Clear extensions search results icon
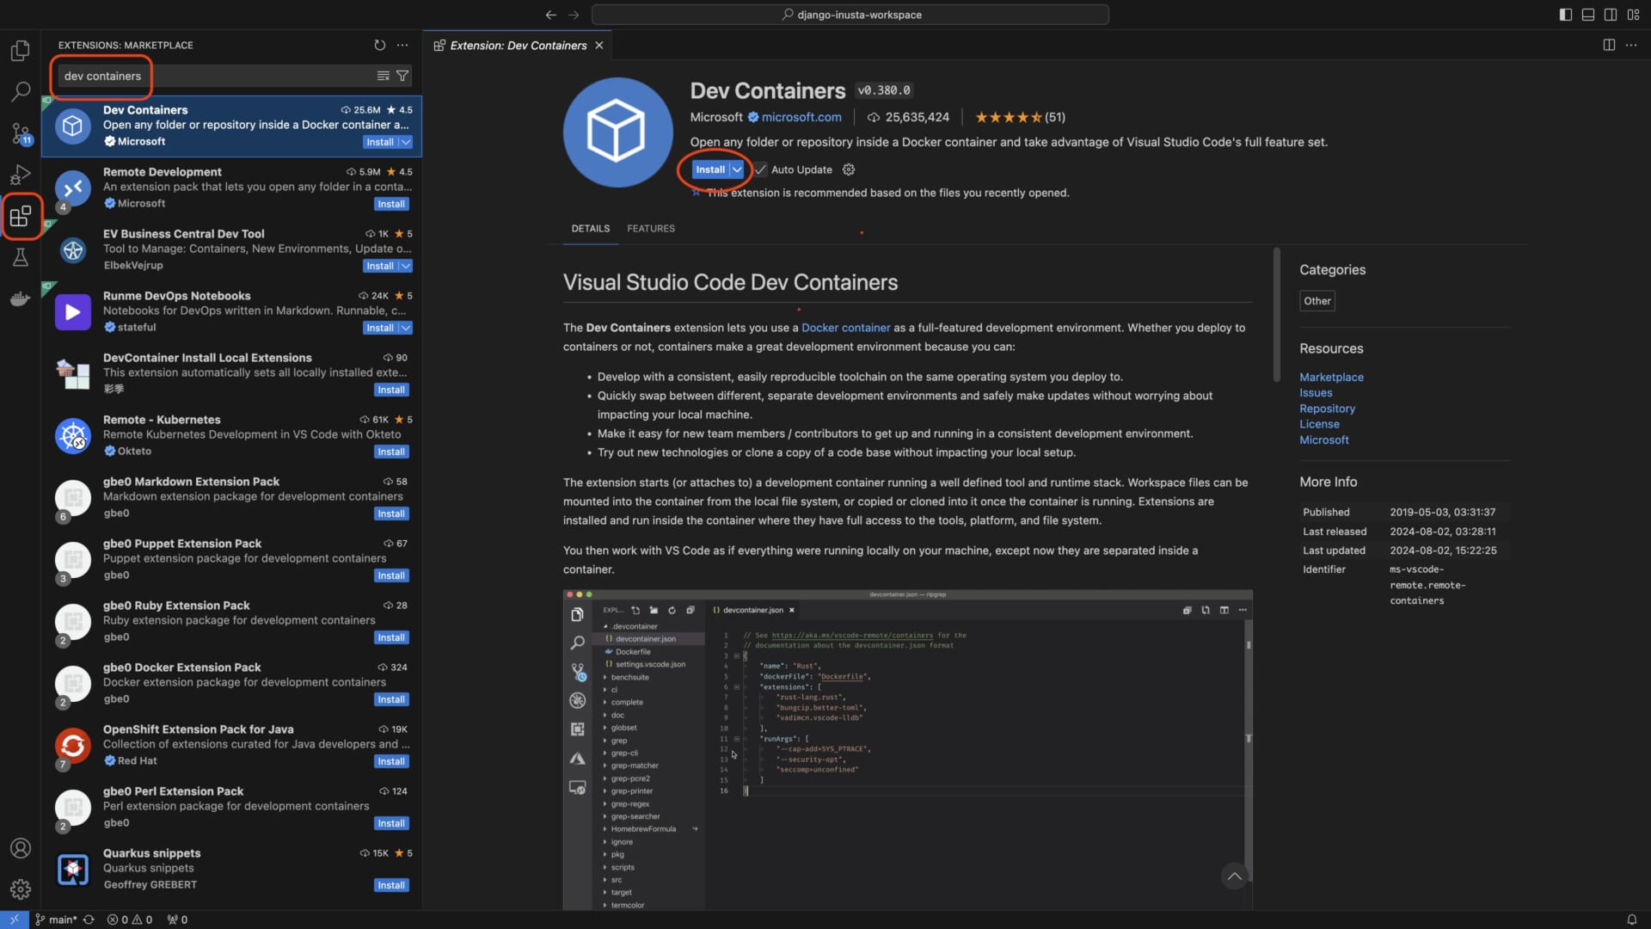The height and width of the screenshot is (929, 1651). tap(384, 76)
